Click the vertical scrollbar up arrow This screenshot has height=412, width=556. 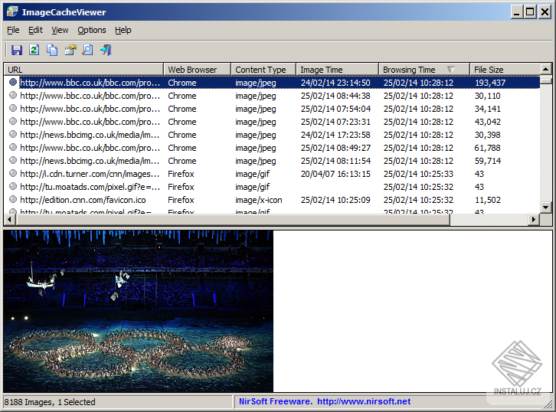click(x=546, y=69)
